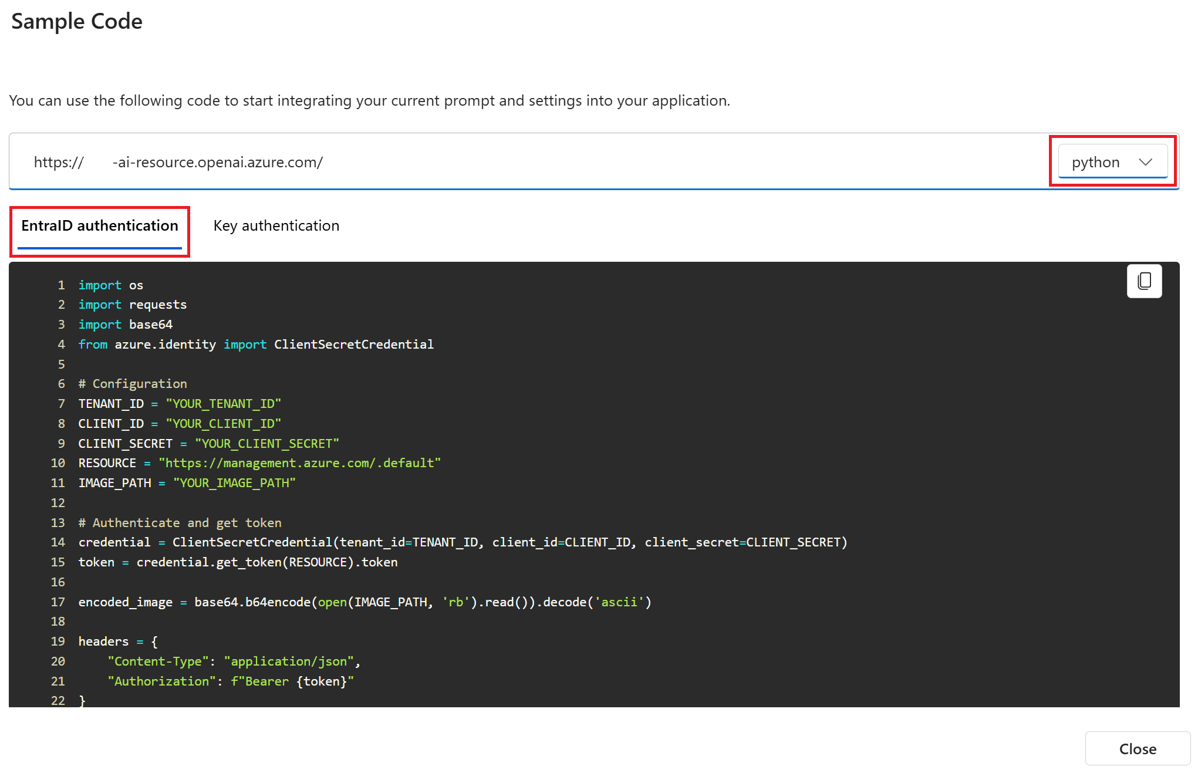
Task: Click the management.azure.com RESOURCE URL string
Action: [x=300, y=463]
